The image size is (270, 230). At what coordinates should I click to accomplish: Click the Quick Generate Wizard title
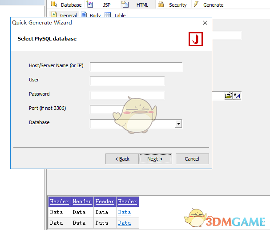(42, 23)
